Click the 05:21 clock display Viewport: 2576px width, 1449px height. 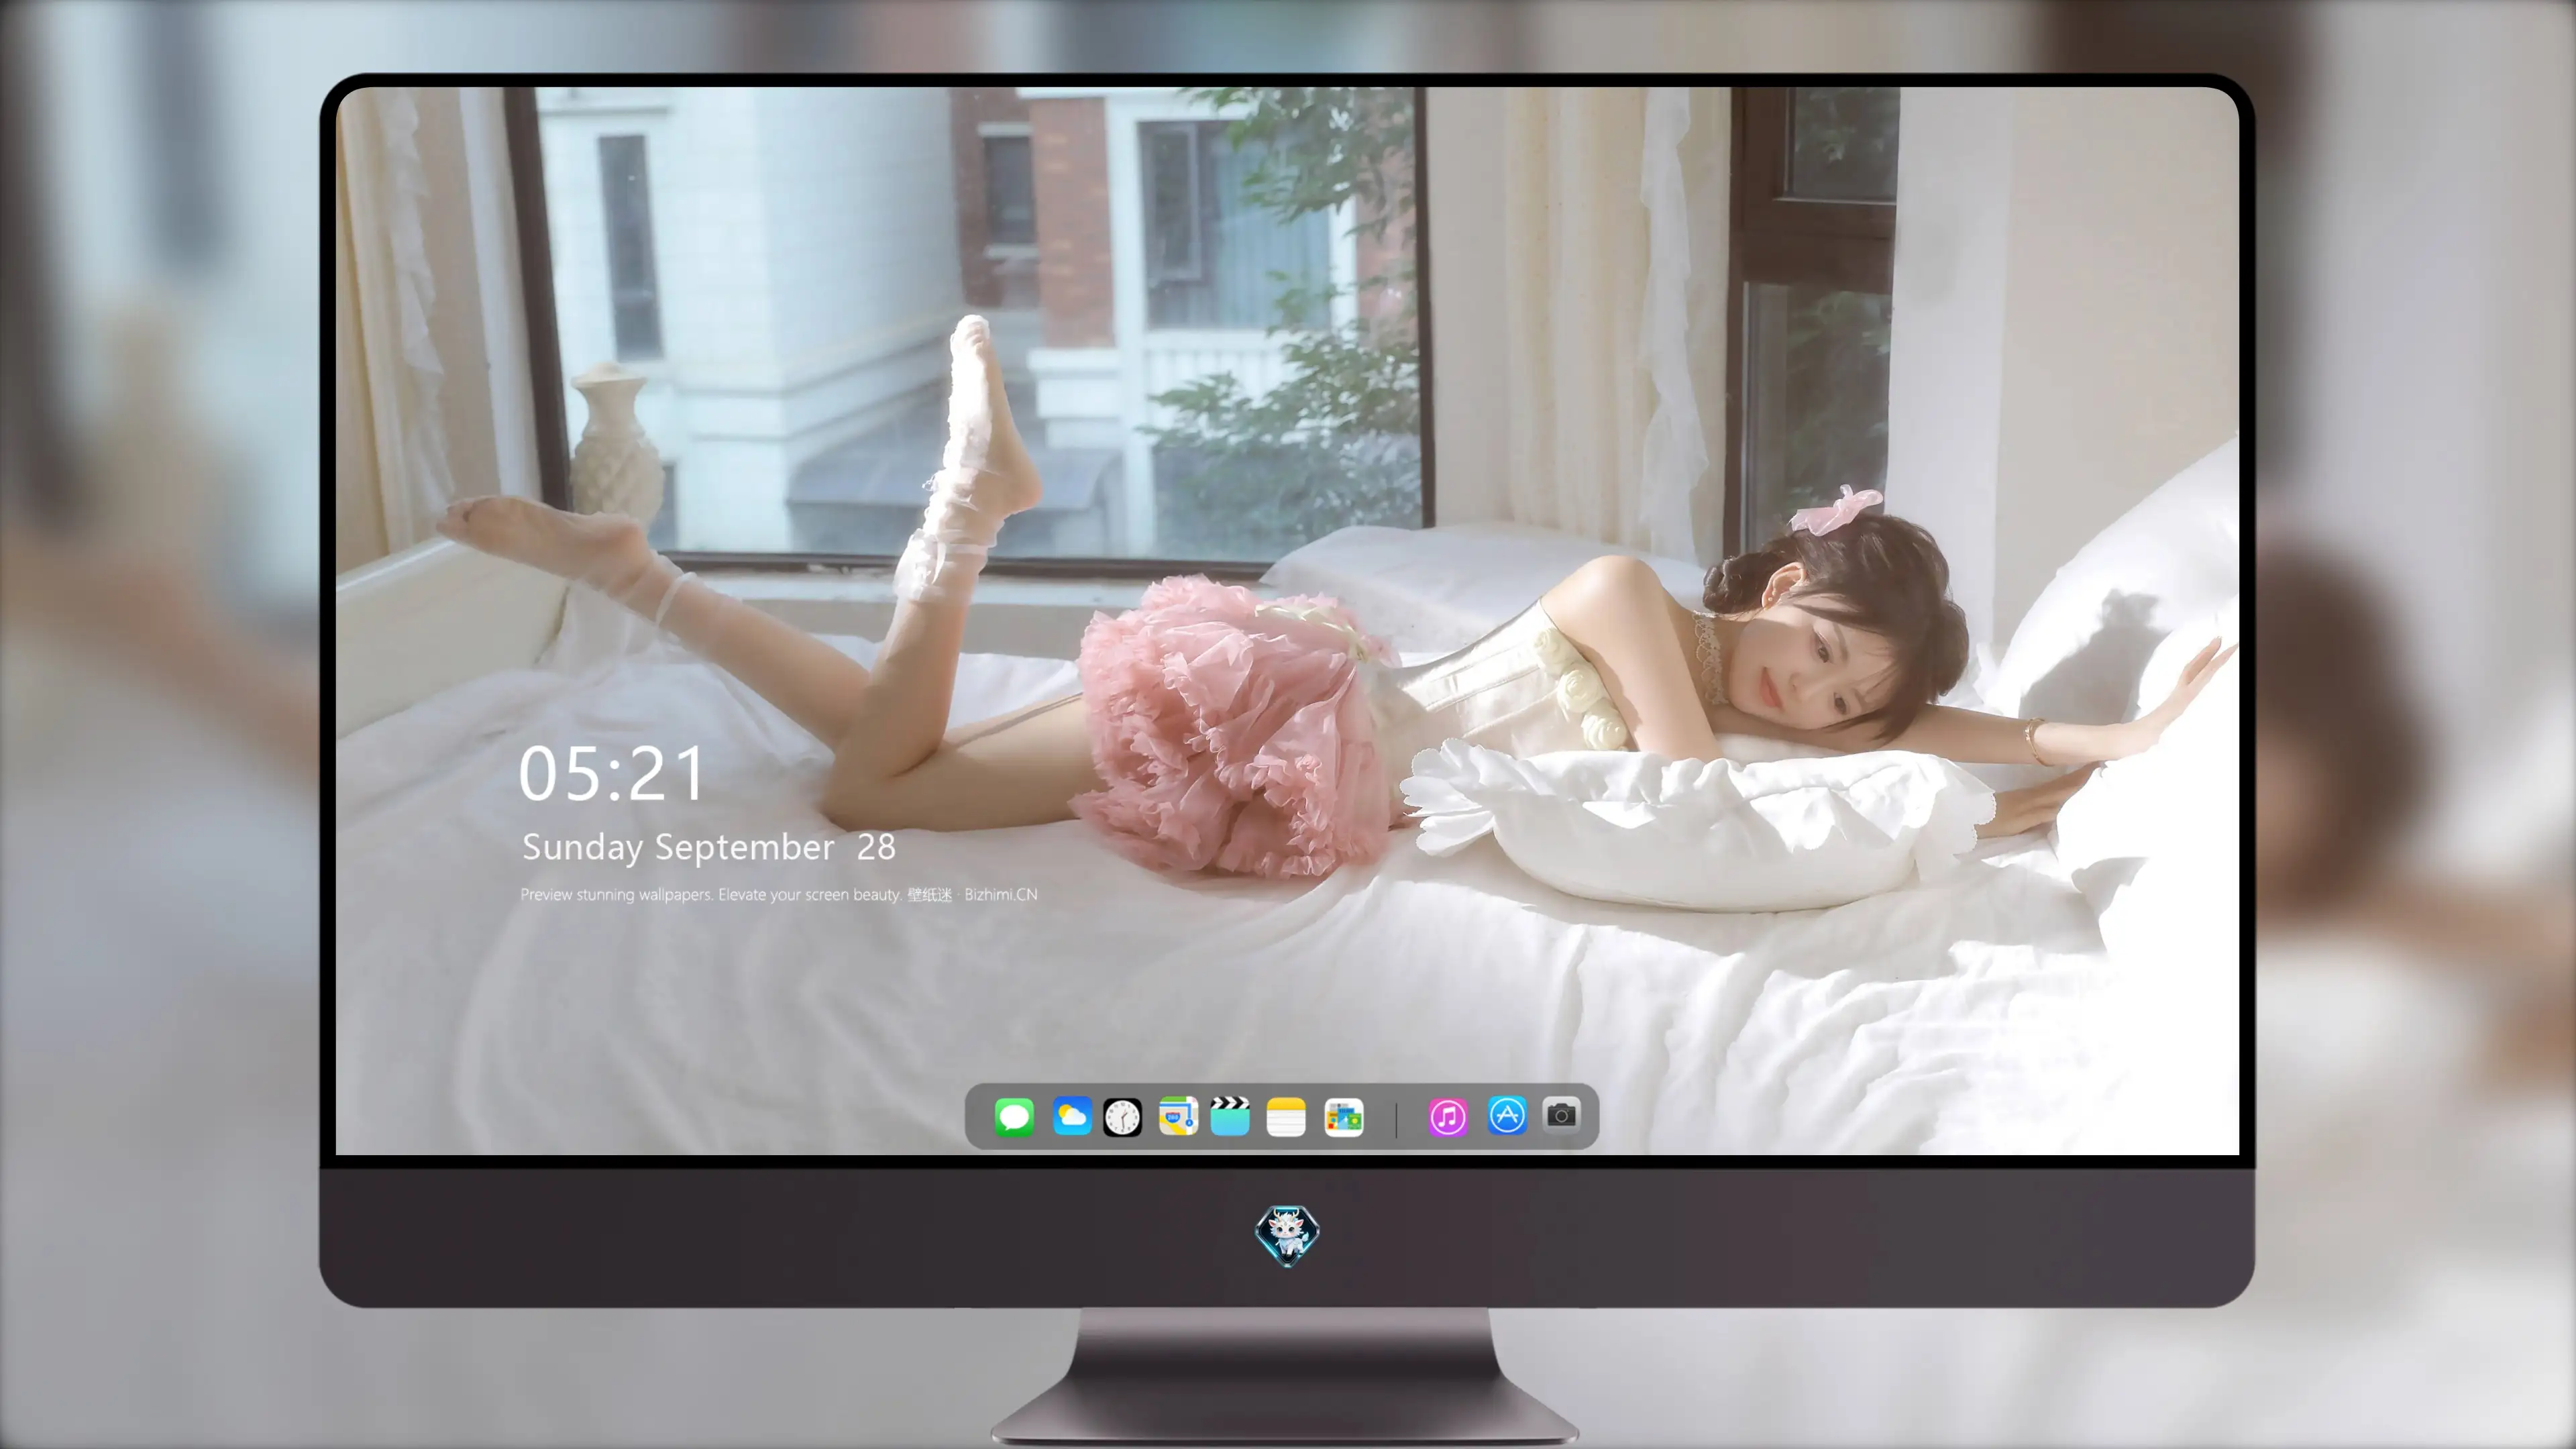coord(611,774)
